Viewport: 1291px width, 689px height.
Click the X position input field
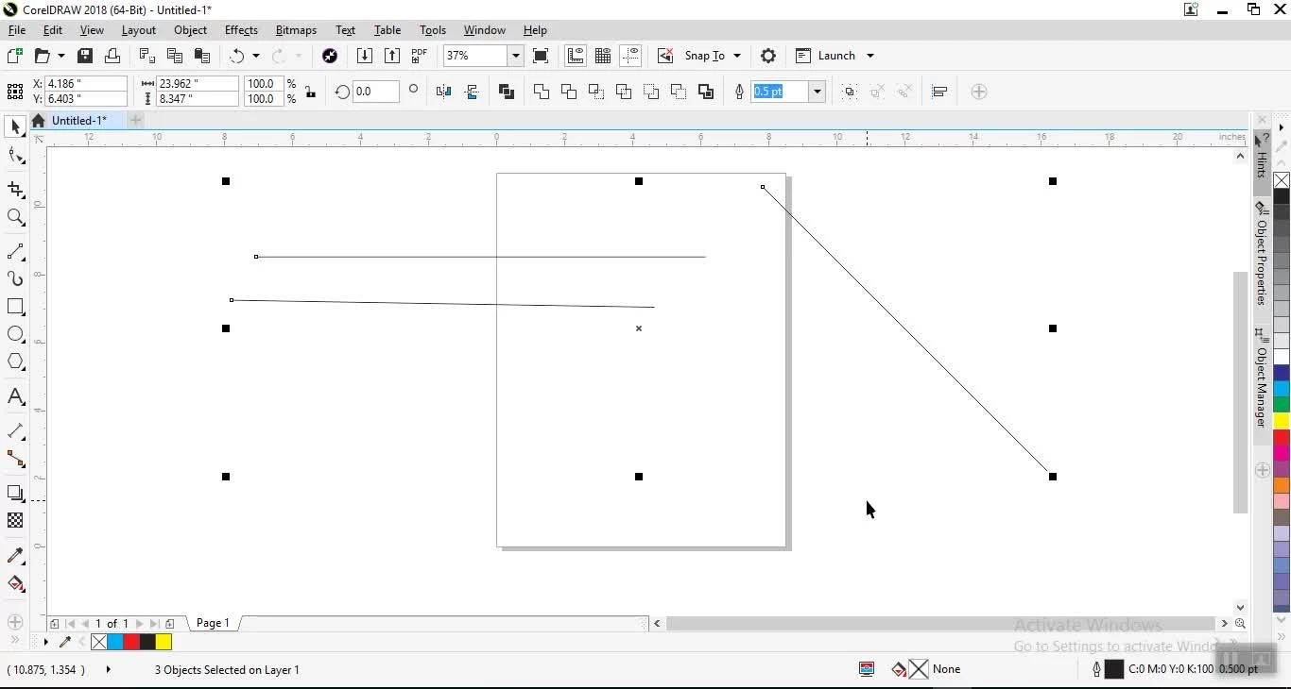pos(85,84)
